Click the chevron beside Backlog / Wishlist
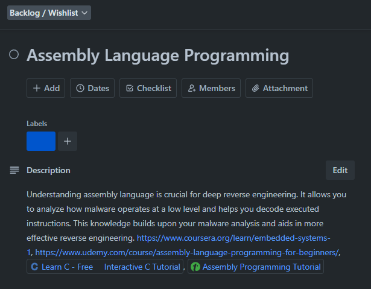The image size is (371, 289). [84, 13]
